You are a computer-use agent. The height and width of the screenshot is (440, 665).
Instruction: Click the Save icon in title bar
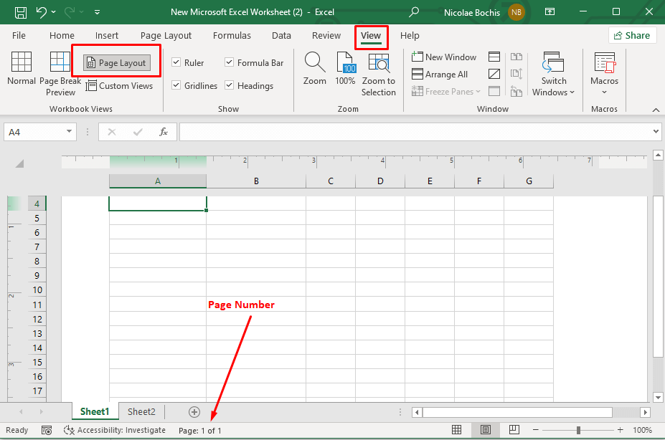[x=21, y=12]
